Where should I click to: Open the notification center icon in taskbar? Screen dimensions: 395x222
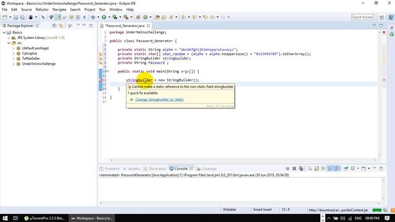coord(388,218)
